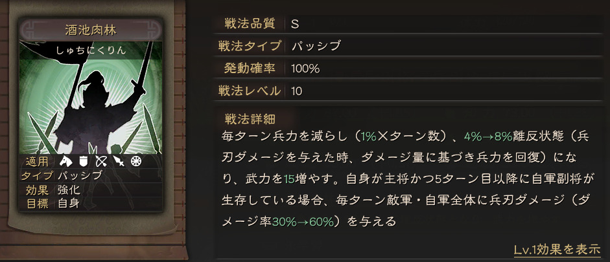Viewport: 610px width, 262px height.
Task: Click the green 4%→8% value text
Action: click(488, 136)
